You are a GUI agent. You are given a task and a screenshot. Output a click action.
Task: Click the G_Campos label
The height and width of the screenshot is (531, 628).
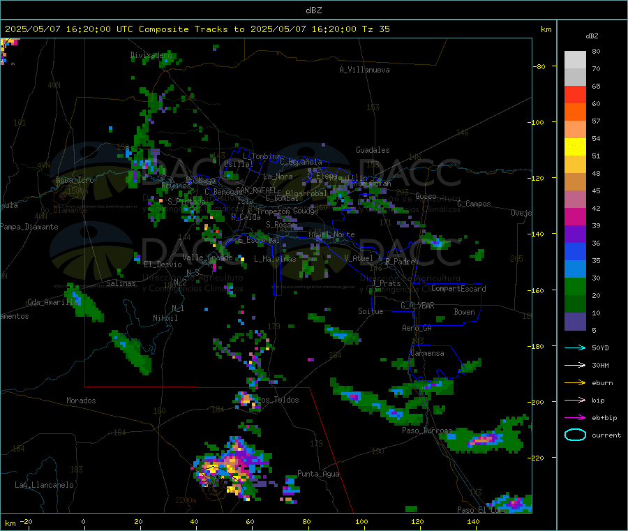(474, 204)
